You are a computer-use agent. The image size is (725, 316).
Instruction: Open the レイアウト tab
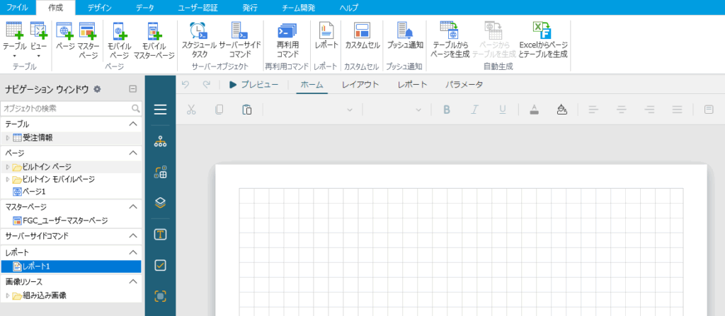click(360, 85)
